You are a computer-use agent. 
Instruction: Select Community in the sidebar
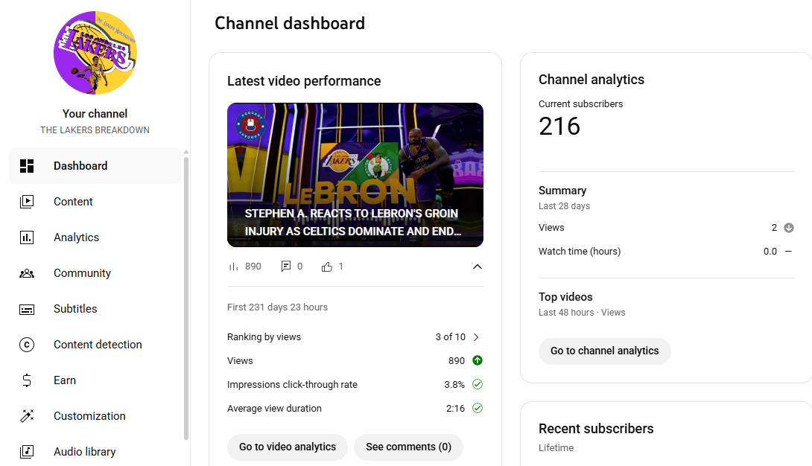pyautogui.click(x=95, y=273)
